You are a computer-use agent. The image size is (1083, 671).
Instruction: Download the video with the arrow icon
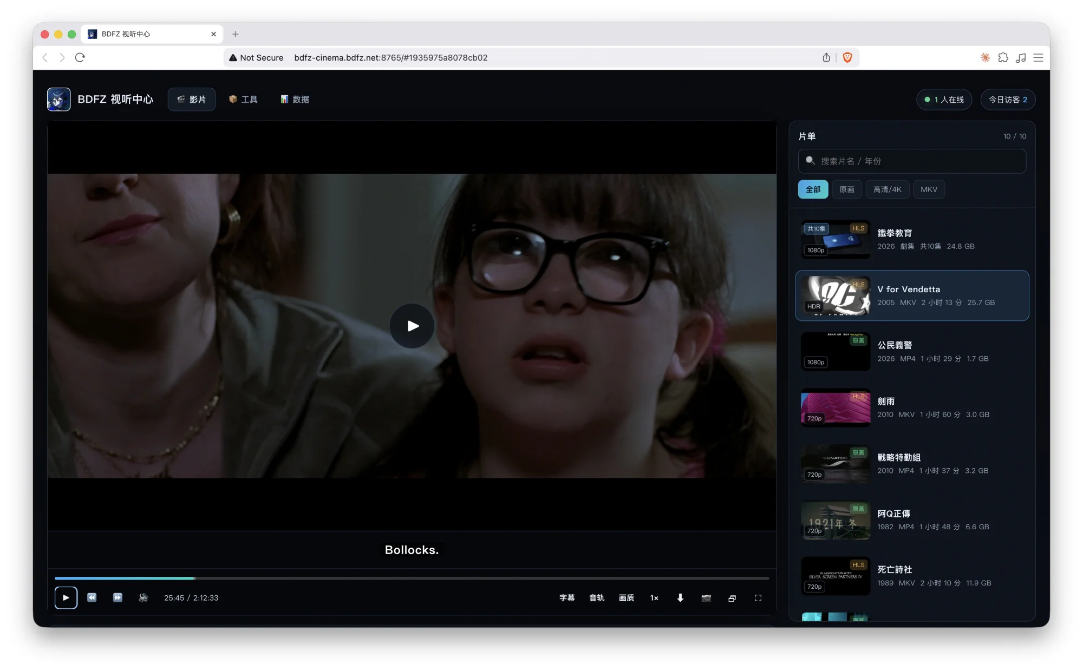click(680, 597)
